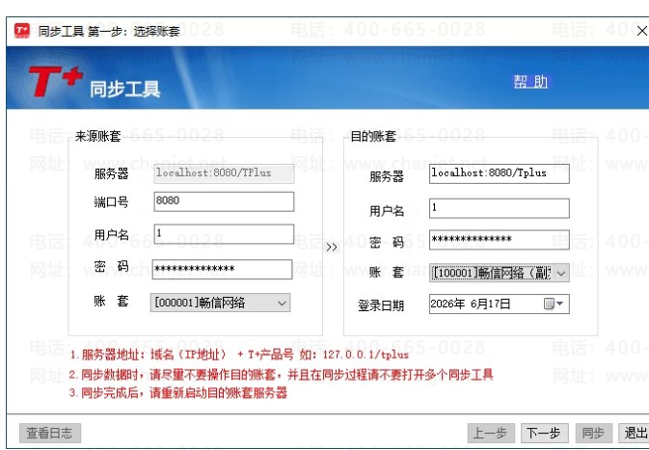Screen dimensions: 649x450
Task: Click the 登录日期 date field 2026年6月17日
Action: (x=500, y=304)
